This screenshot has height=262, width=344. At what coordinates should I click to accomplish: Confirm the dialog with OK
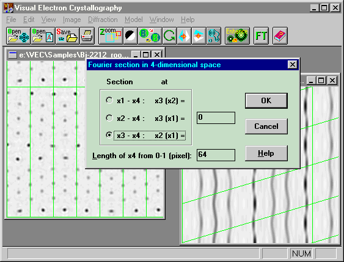tap(266, 101)
